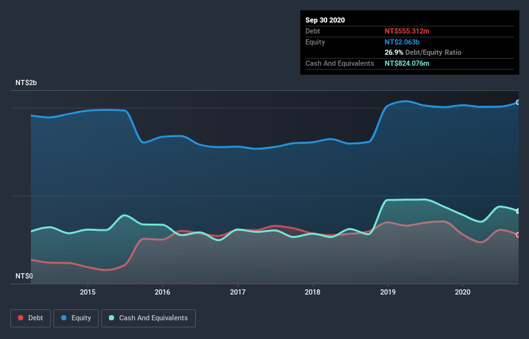Click the NT$555.312m debt value

point(407,31)
